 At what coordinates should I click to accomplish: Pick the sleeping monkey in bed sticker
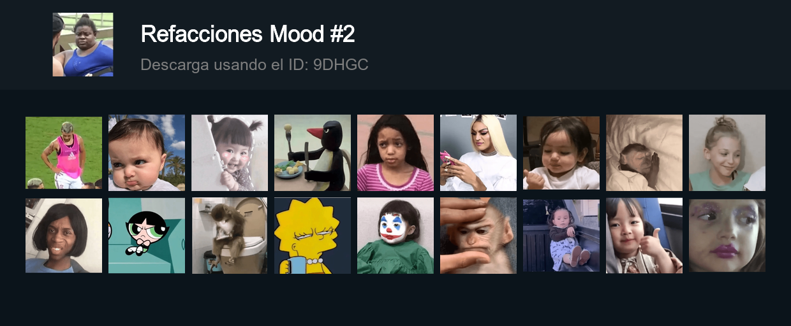click(644, 153)
